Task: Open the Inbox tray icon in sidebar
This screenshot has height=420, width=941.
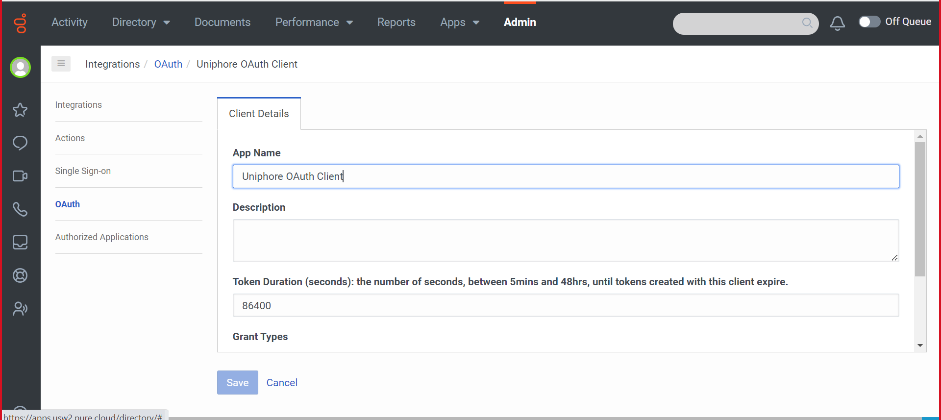Action: (20, 242)
